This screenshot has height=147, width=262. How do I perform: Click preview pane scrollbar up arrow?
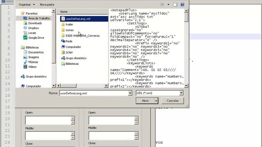coord(186,11)
